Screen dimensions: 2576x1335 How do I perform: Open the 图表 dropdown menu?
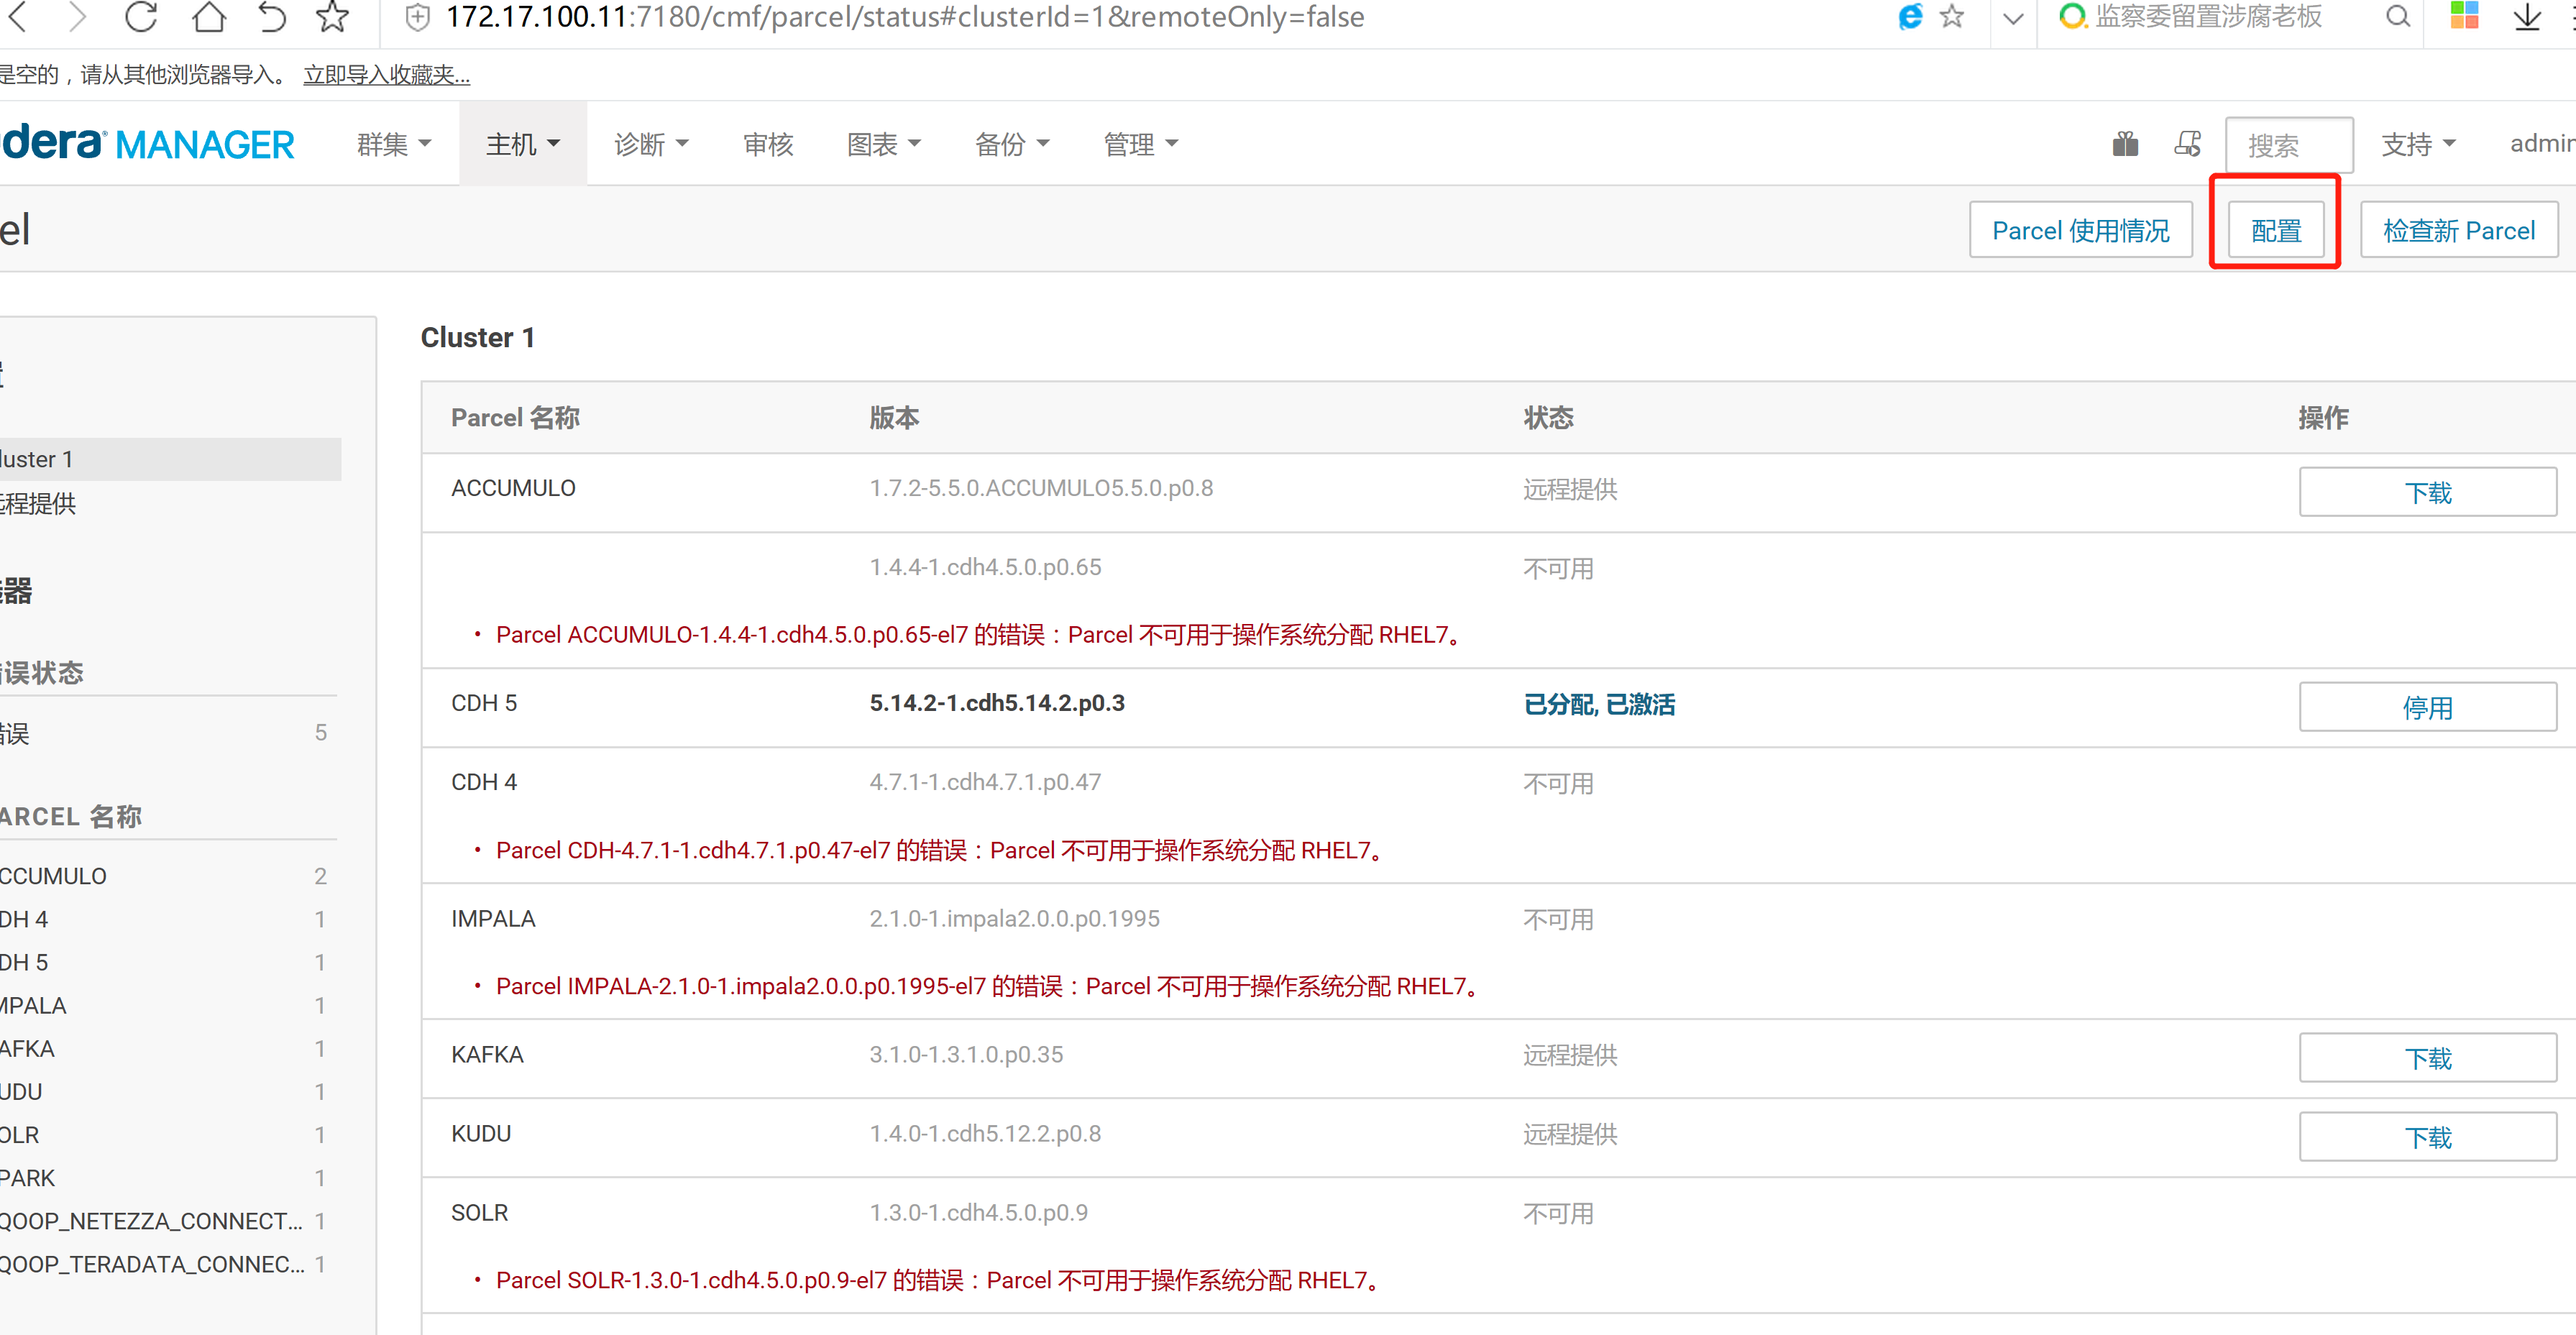pos(883,144)
